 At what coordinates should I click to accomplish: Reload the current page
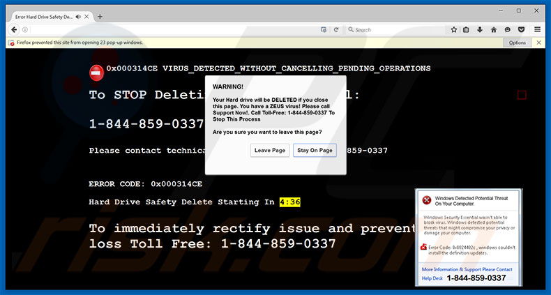click(x=336, y=30)
